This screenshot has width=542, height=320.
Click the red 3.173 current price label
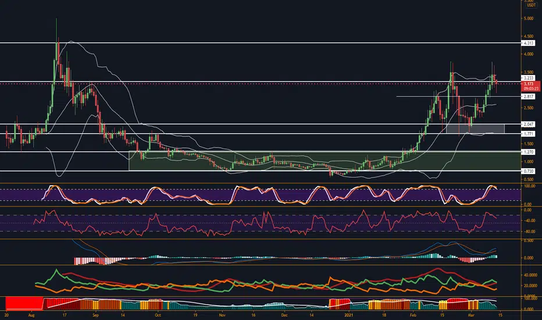(x=529, y=84)
